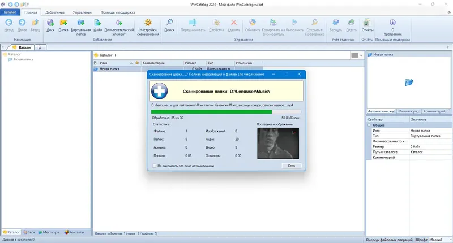
Task: Click the Удалить red cross icon
Action: [234, 23]
